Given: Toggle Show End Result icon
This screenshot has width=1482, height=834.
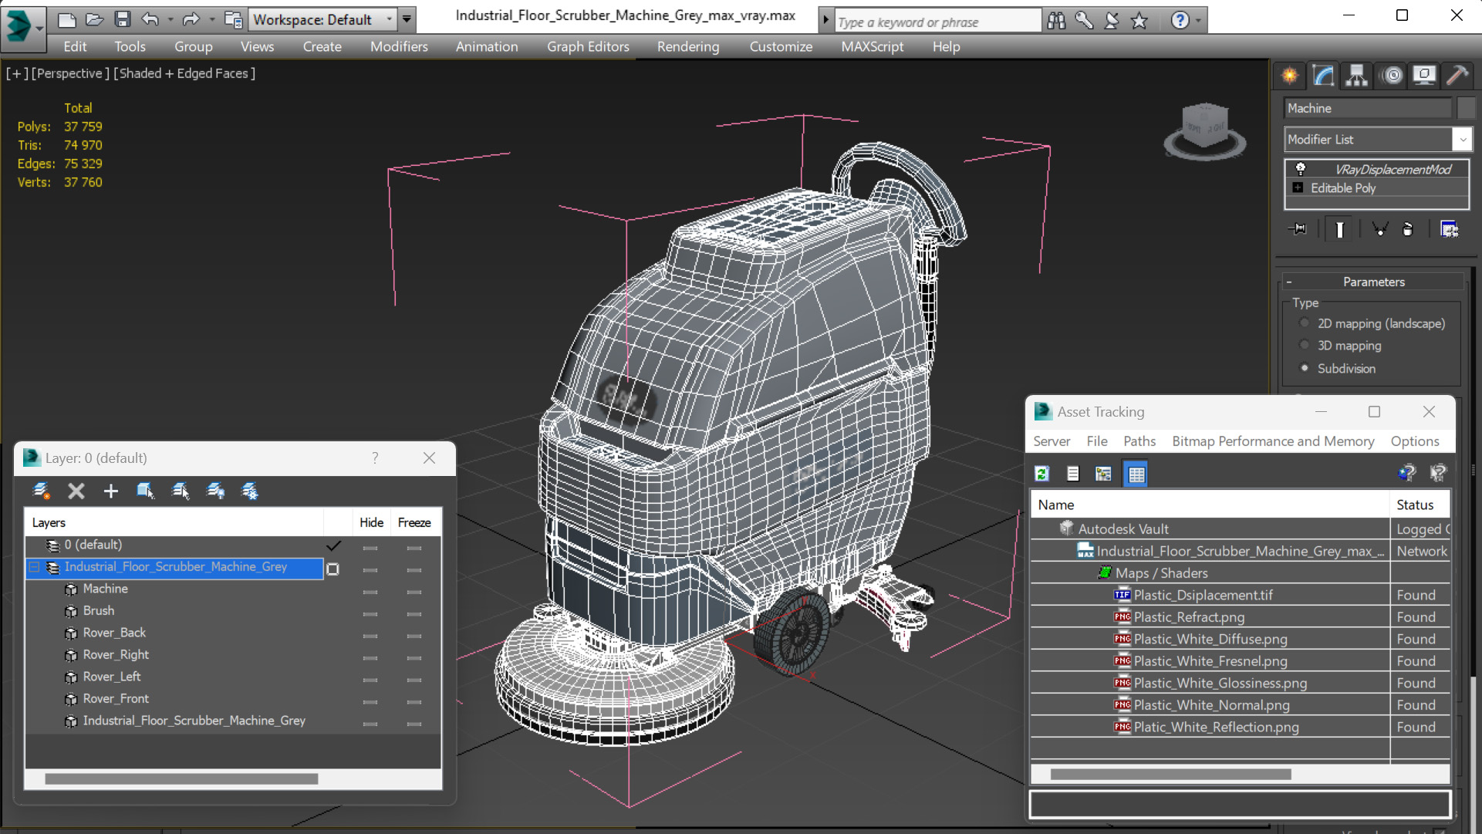Looking at the screenshot, I should click(x=1339, y=229).
